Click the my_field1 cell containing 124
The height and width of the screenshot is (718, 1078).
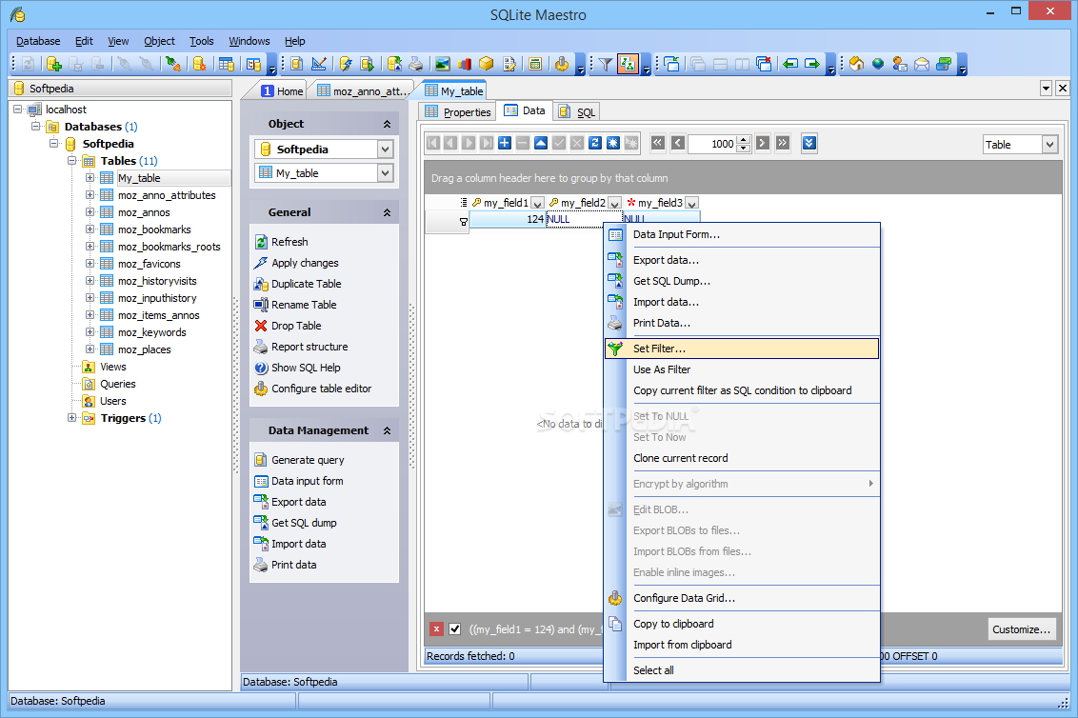[509, 219]
